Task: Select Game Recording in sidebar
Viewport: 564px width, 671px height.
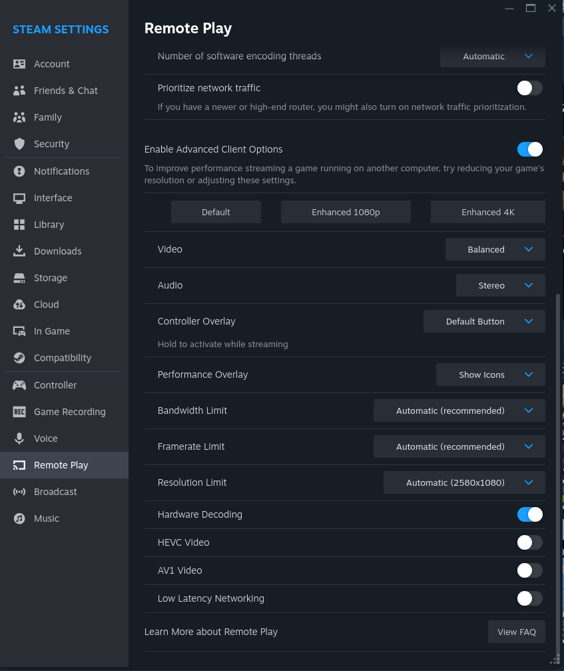Action: coord(64,412)
